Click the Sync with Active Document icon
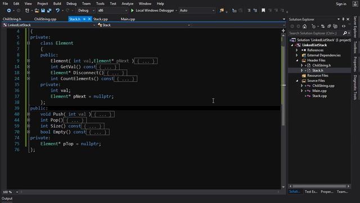Viewport: 360px width, 203px height. coord(323,27)
